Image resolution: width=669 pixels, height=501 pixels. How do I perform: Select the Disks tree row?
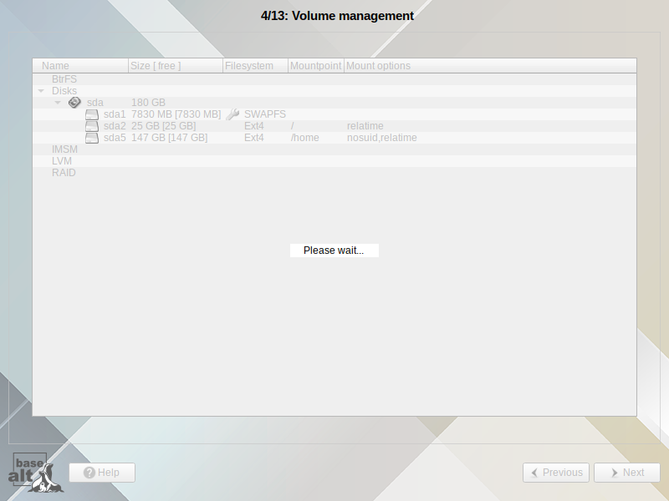334,91
